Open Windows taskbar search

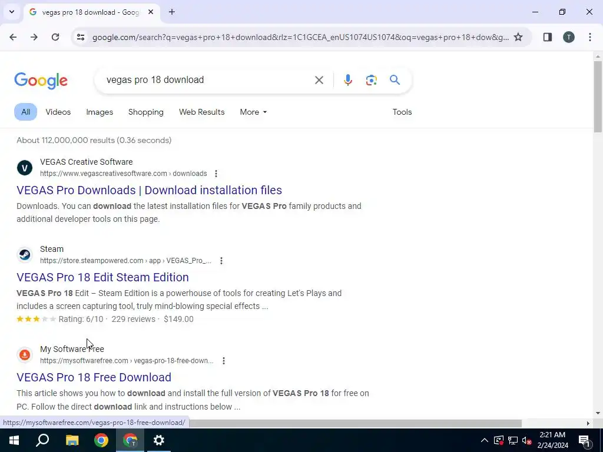coord(42,440)
